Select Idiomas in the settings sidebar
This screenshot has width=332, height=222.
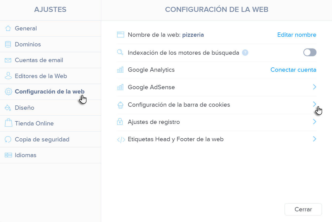pyautogui.click(x=25, y=155)
